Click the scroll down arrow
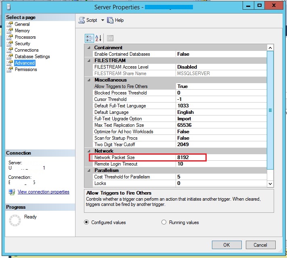This screenshot has width=287, height=258. (x=270, y=184)
